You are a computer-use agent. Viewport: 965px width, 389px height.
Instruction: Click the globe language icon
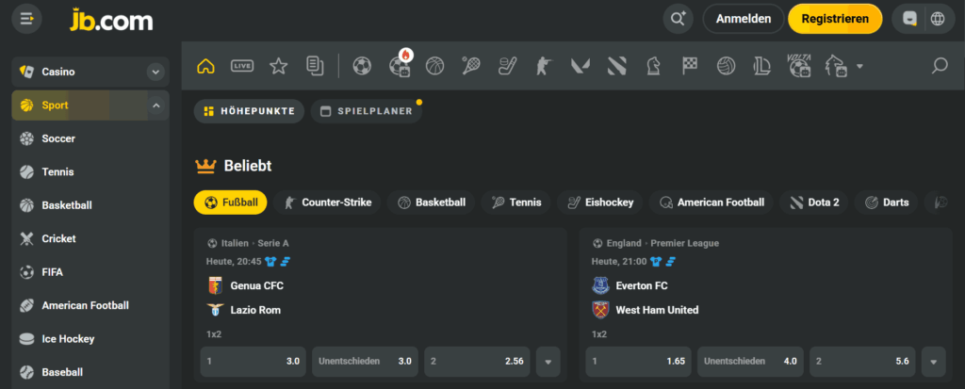(937, 18)
